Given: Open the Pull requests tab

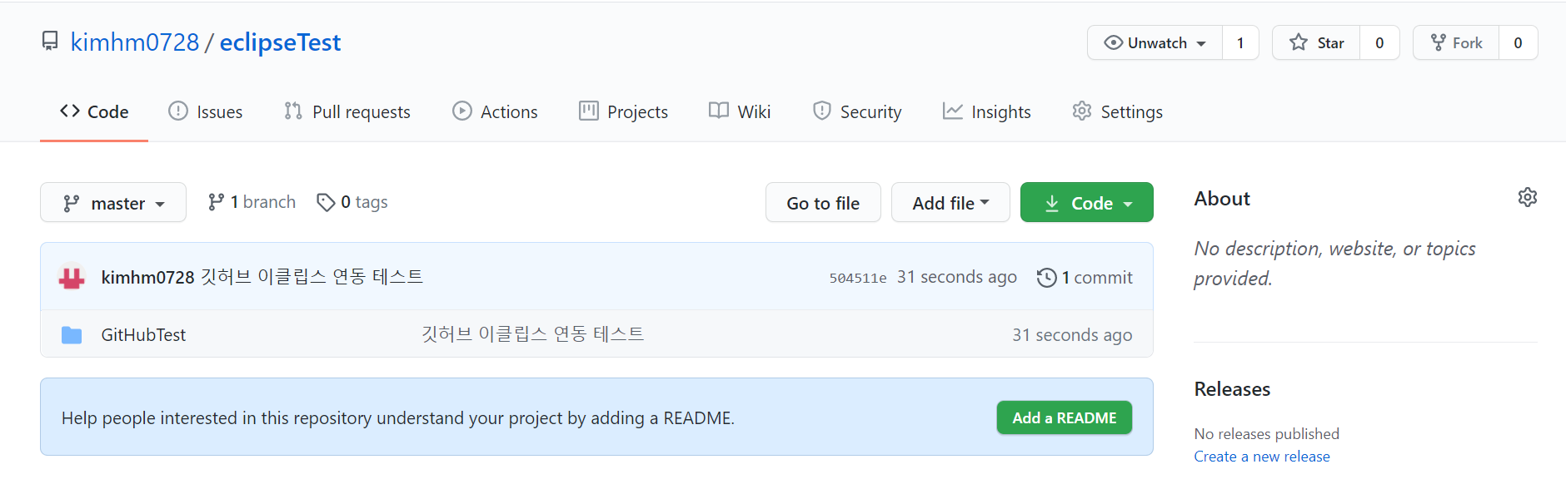Looking at the screenshot, I should 347,111.
